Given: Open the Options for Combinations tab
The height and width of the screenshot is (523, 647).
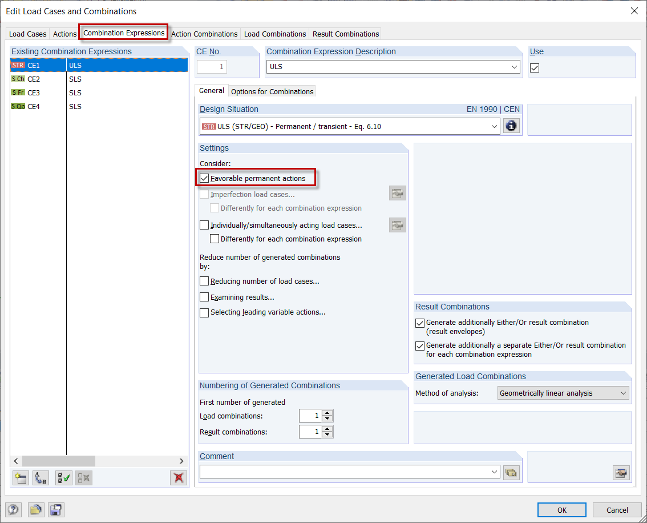Looking at the screenshot, I should pyautogui.click(x=273, y=91).
